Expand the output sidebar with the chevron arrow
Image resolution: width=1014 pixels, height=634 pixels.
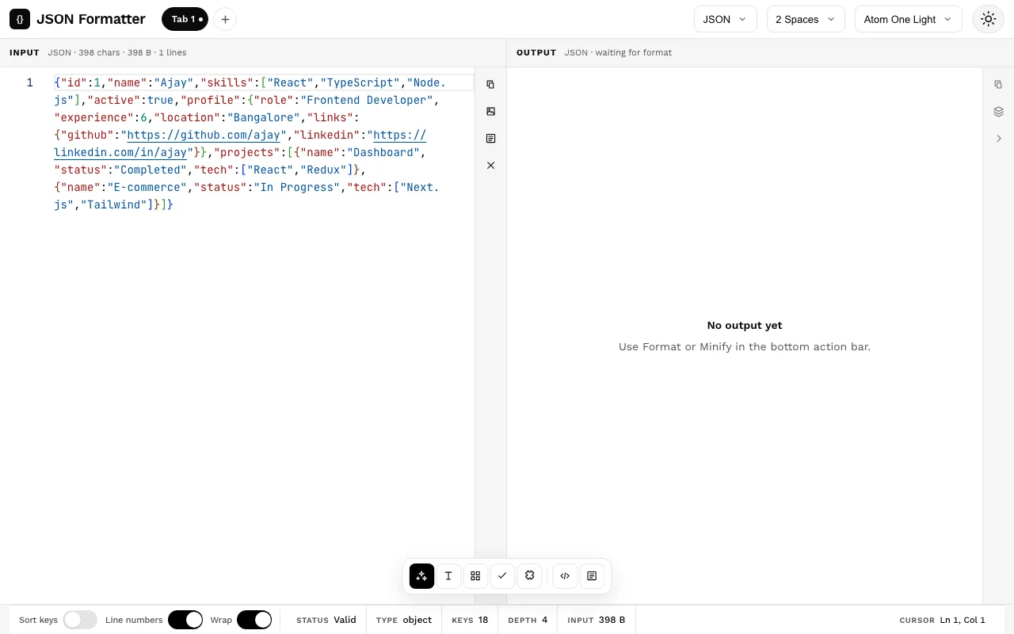coord(998,139)
